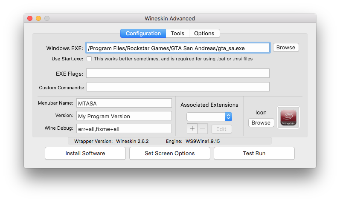Edit the Menubar Name field MTASA

[x=124, y=103]
